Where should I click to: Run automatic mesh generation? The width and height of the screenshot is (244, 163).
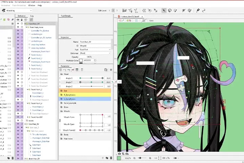[x=136, y=11]
